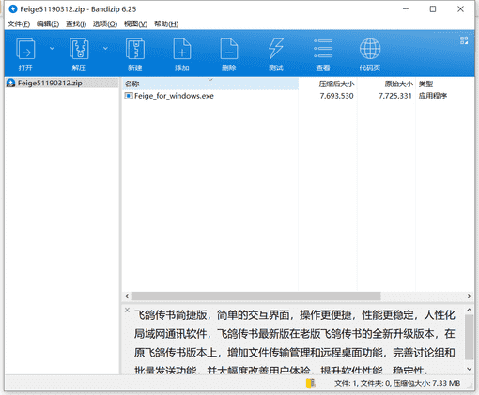
Task: Click the yellow archive icon in status bar
Action: (311, 383)
